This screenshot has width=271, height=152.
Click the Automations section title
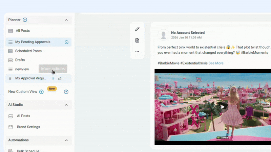pos(19,140)
